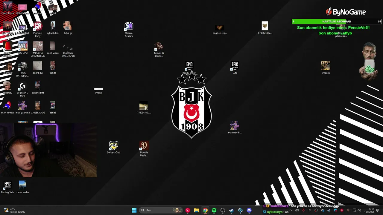Select the BEŞİKTAŞ WALLPAPER file

tap(68, 49)
